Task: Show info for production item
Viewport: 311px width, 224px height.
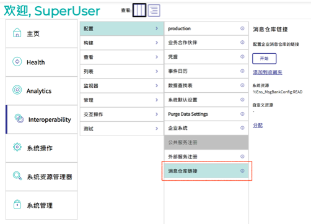Action: click(x=242, y=28)
